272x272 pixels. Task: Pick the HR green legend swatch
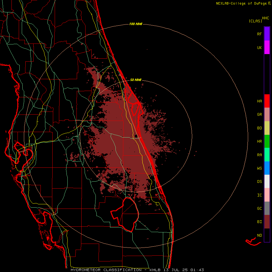pyautogui.click(x=267, y=141)
